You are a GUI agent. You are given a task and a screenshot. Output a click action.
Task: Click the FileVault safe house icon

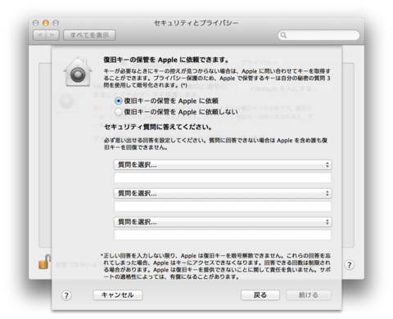coord(78,72)
